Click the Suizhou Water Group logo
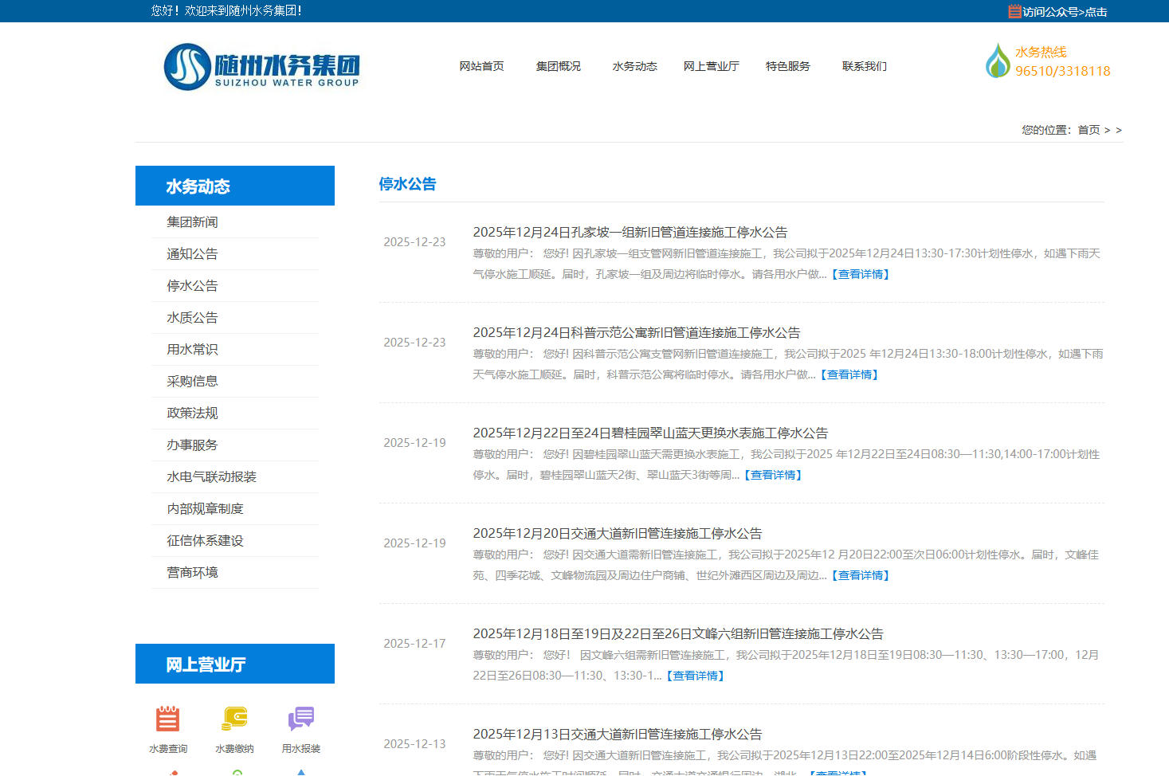 coord(261,67)
